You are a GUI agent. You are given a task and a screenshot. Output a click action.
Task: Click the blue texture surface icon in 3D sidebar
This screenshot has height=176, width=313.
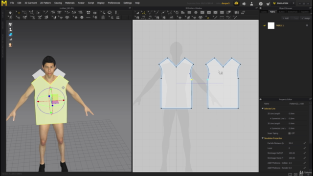point(10,35)
